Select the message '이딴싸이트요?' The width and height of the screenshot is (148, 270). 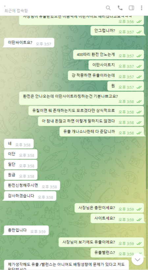coord(29,43)
